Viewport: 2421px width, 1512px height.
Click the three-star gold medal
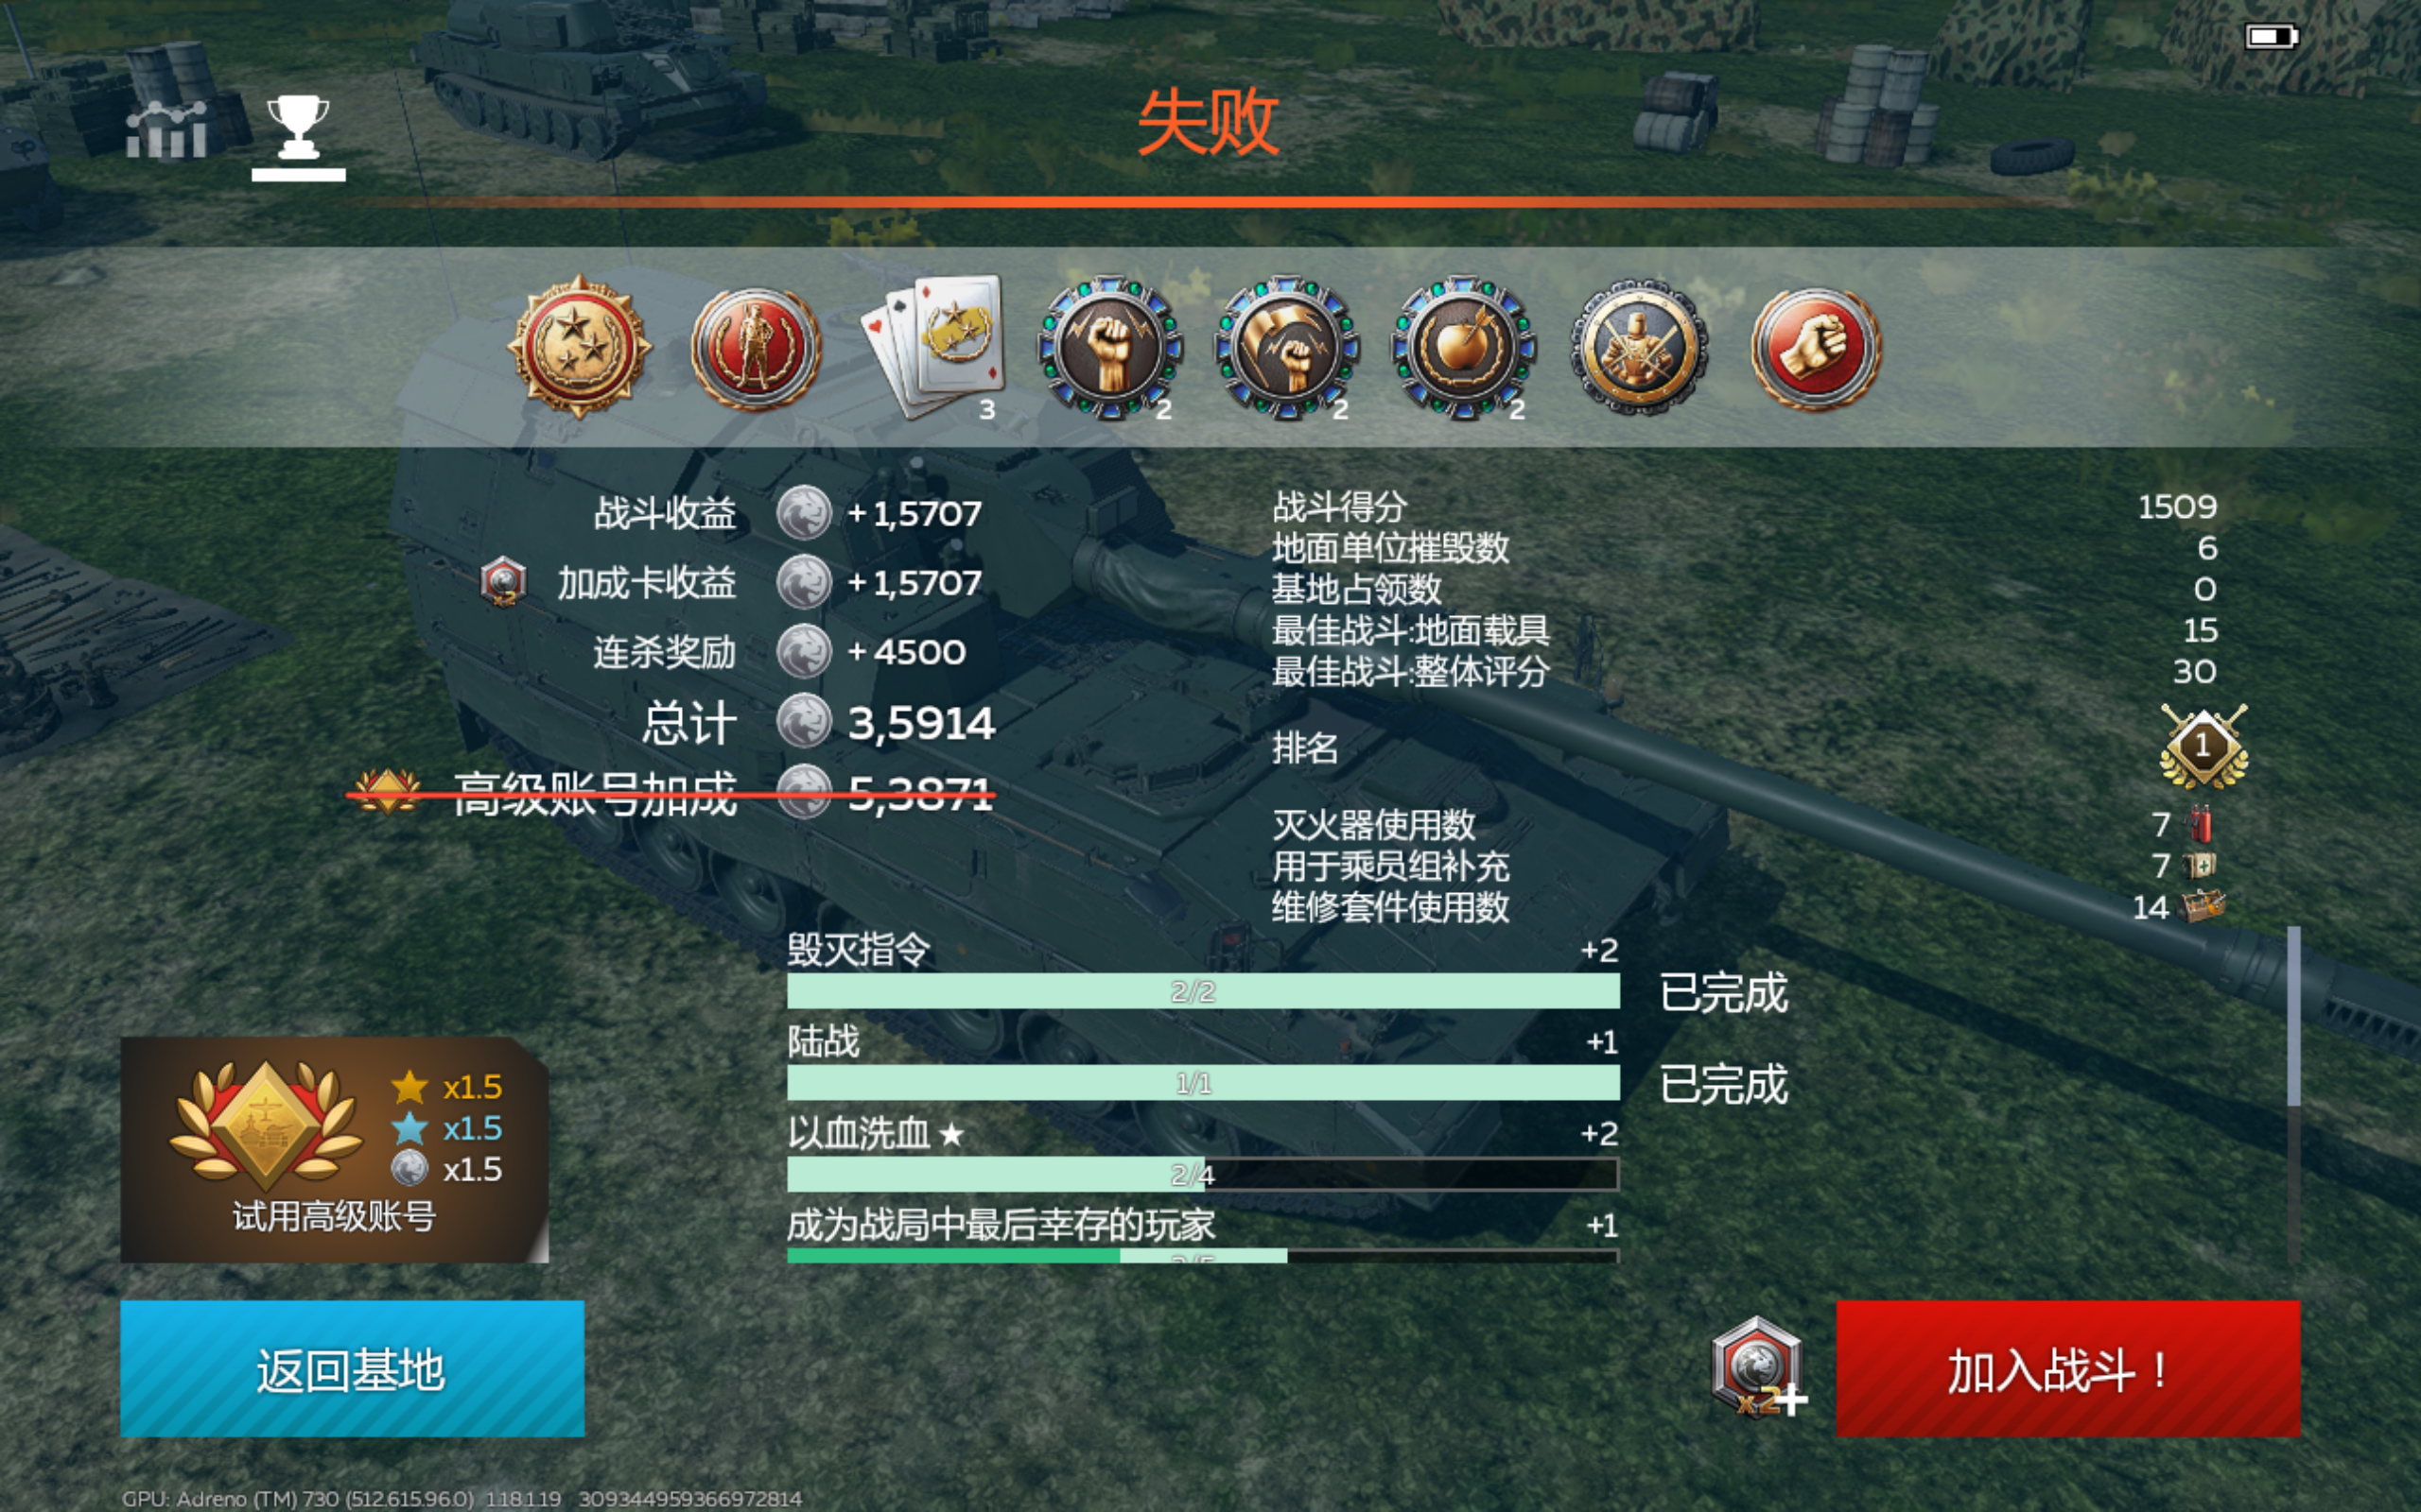(x=578, y=346)
